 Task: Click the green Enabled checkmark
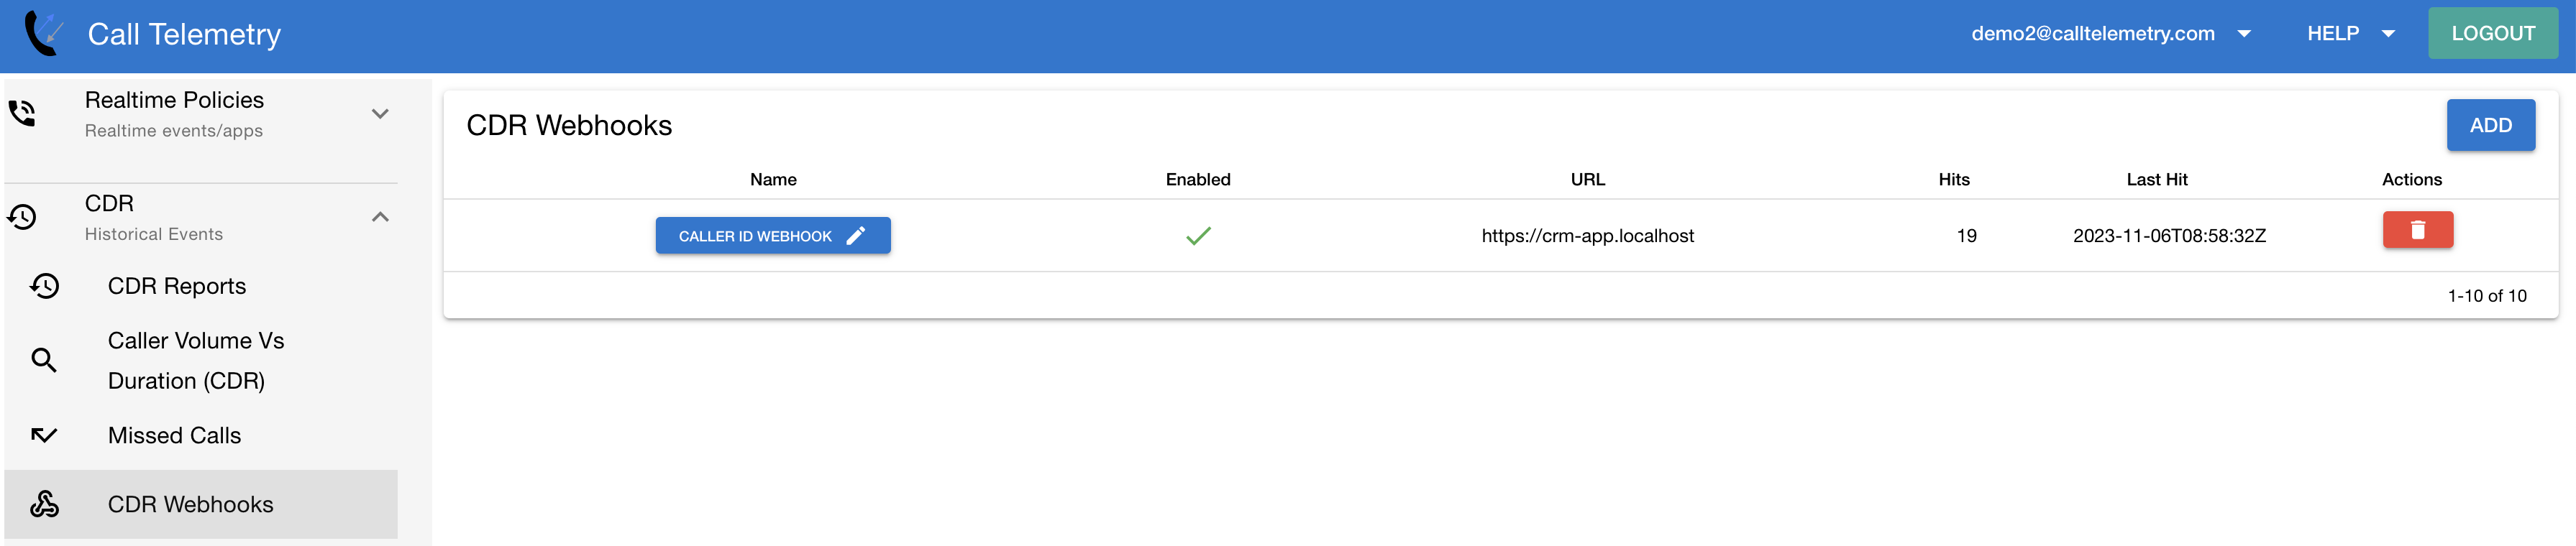tap(1197, 236)
